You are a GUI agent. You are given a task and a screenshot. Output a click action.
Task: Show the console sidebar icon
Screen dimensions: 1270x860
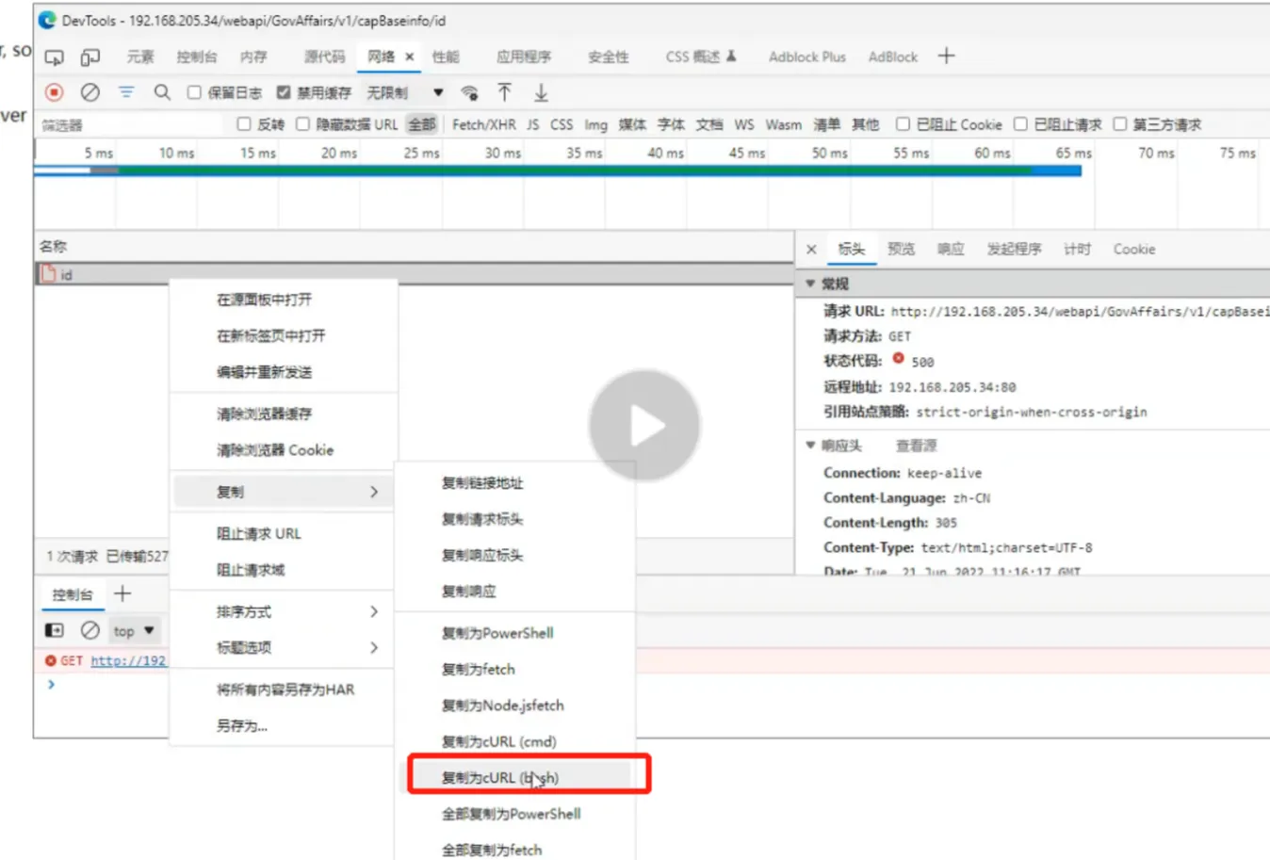pyautogui.click(x=55, y=630)
